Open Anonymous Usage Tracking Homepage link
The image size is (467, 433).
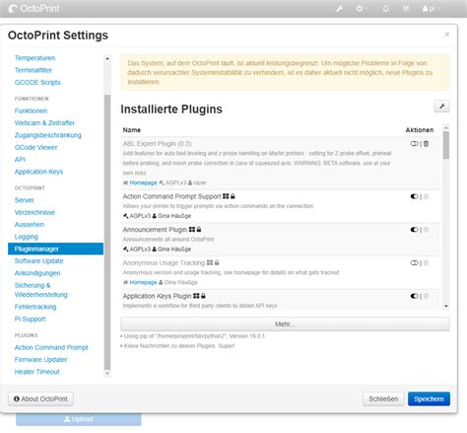pos(143,282)
